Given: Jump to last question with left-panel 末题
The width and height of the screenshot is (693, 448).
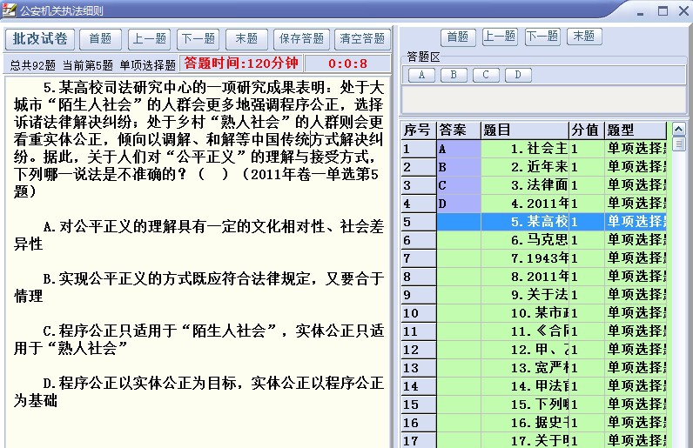Looking at the screenshot, I should 246,39.
